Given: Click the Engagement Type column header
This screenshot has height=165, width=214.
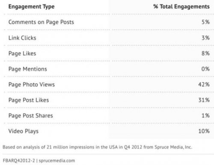Looking at the screenshot, I should click(31, 7).
